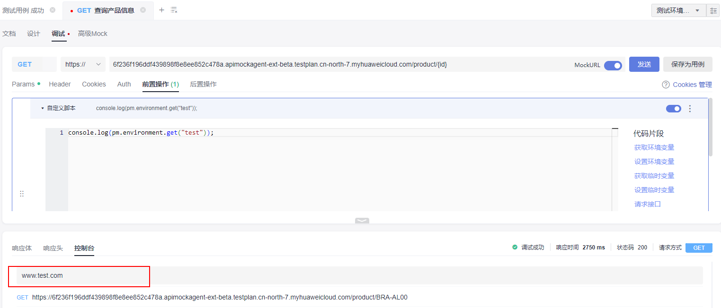Add a new tab with plus icon

click(161, 10)
